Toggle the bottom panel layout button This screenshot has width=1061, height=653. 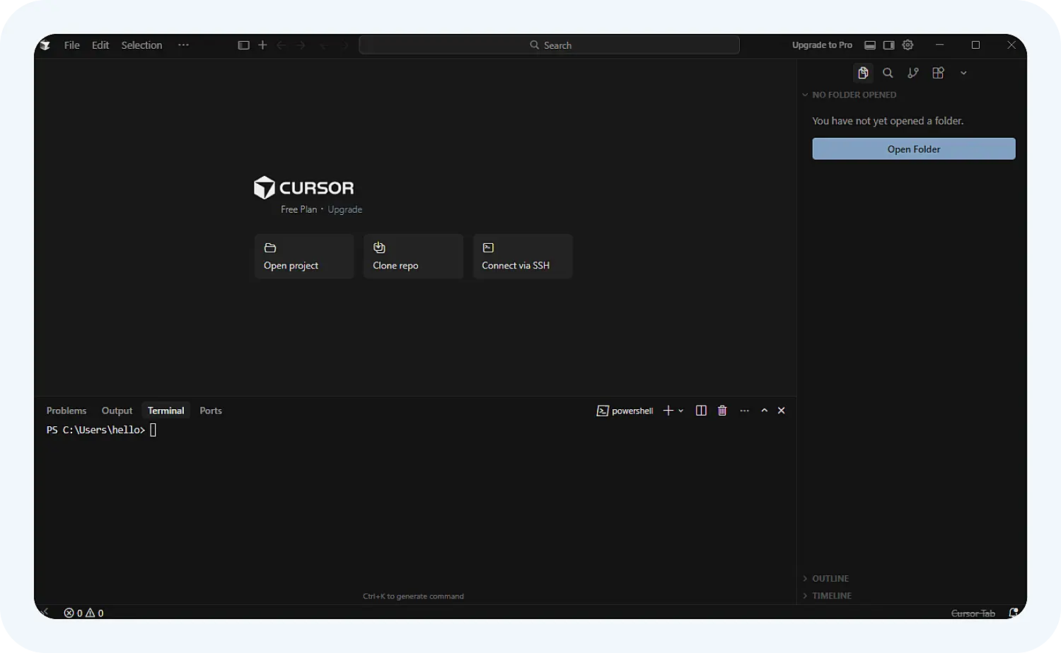coord(870,45)
